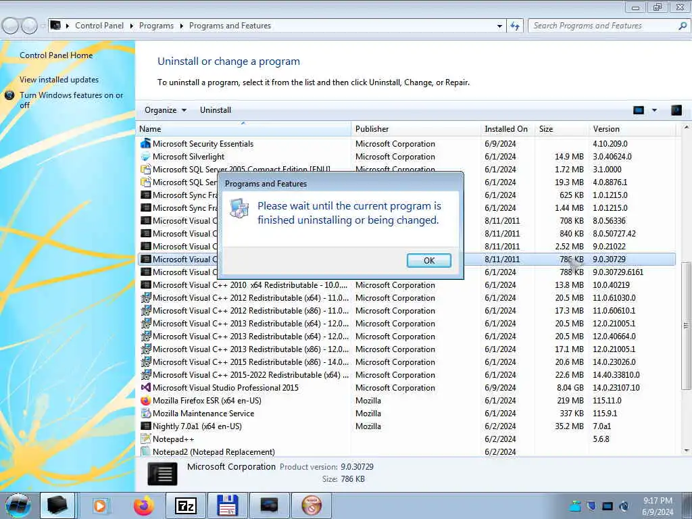Viewport: 692px width, 519px height.
Task: Open View installed updates link
Action: pyautogui.click(x=59, y=80)
